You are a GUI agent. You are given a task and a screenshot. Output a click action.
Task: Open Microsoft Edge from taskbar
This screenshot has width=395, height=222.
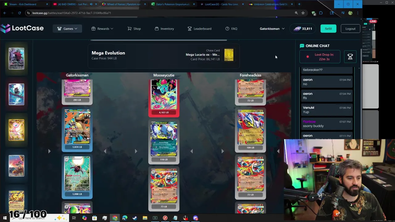point(125,218)
